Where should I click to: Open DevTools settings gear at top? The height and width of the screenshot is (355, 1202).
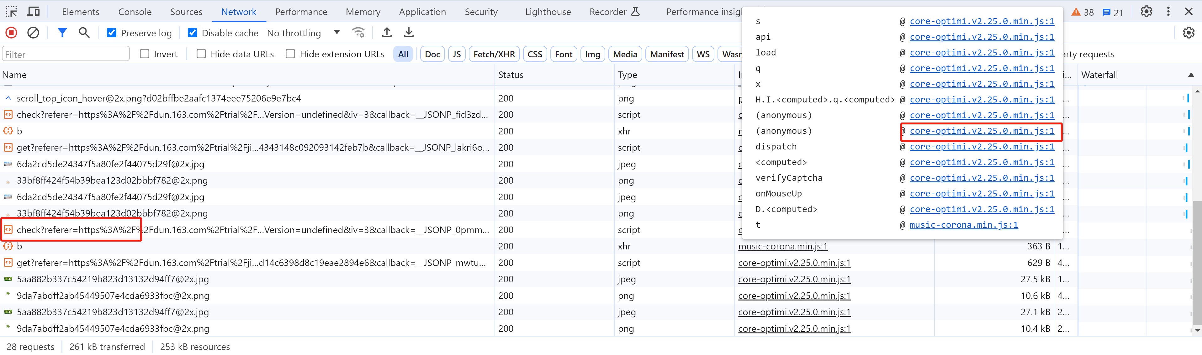[x=1146, y=12]
